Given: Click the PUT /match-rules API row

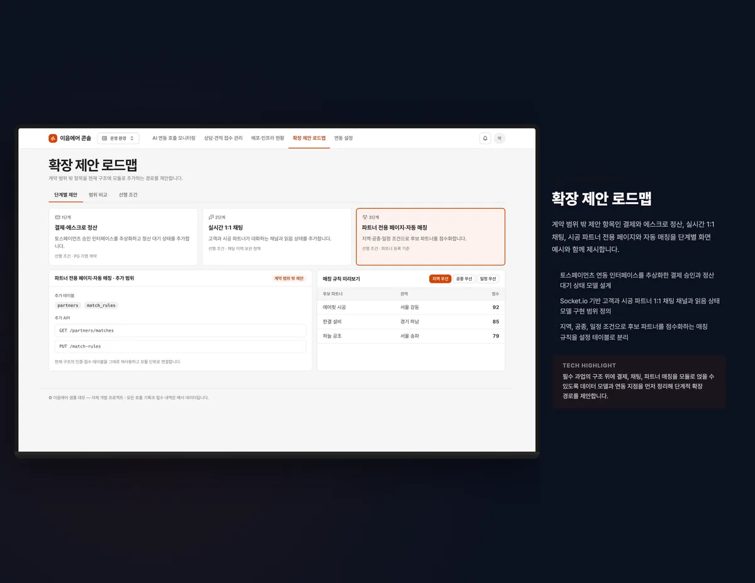Looking at the screenshot, I should (181, 346).
